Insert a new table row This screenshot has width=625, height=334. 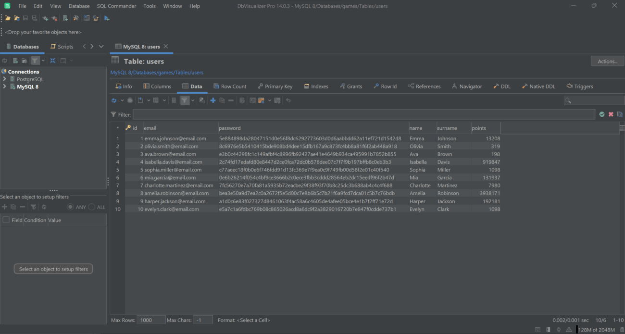click(213, 100)
